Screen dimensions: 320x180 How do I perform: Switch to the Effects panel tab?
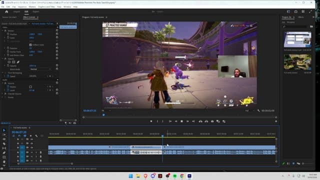pyautogui.click(x=301, y=17)
